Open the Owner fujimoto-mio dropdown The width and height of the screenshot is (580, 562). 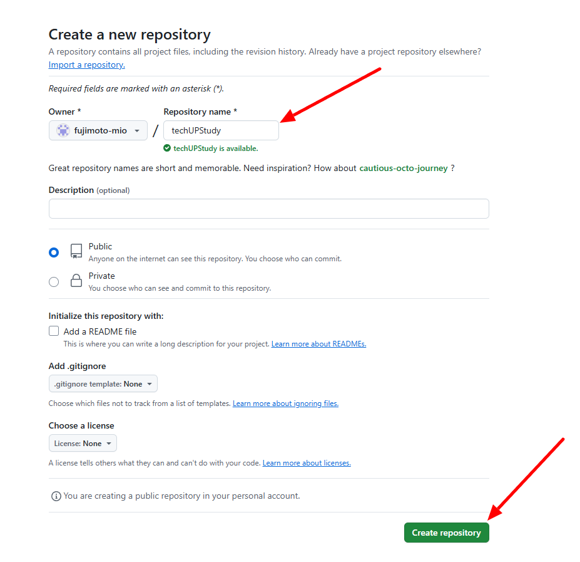coord(98,130)
